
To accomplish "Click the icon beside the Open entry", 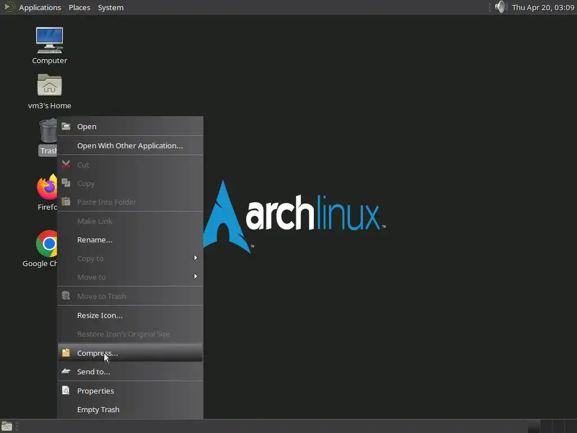I will tap(66, 126).
